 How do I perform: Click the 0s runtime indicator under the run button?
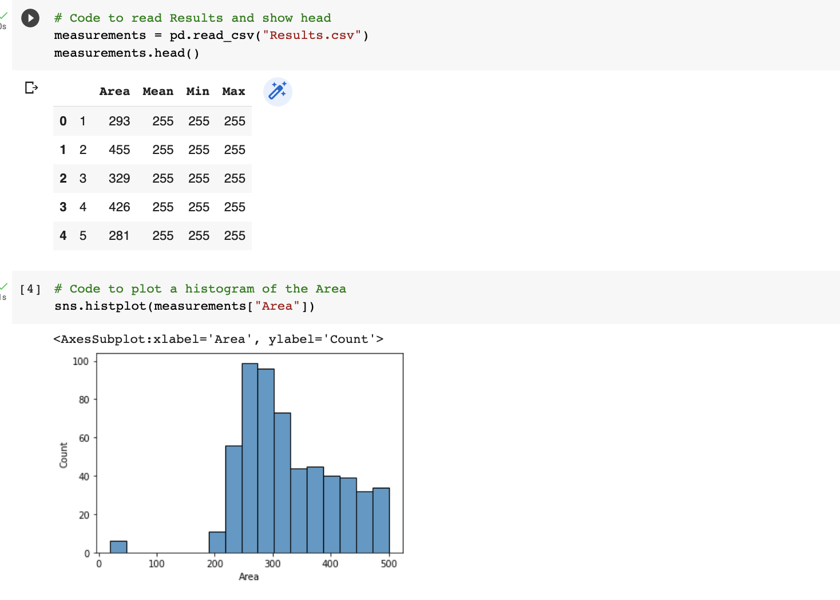point(3,25)
